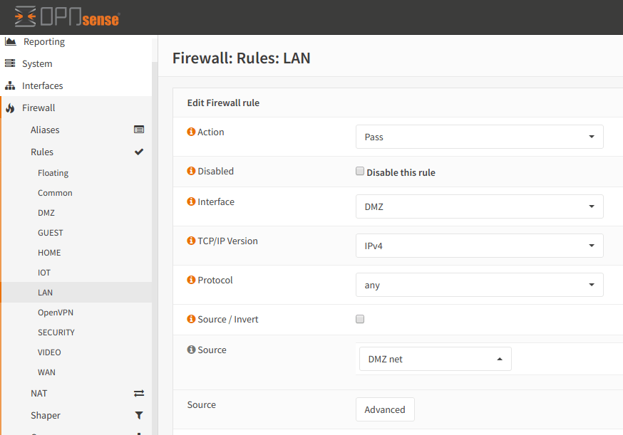The width and height of the screenshot is (623, 435).
Task: Click the info icon beside TCP/IP Version
Action: point(191,241)
